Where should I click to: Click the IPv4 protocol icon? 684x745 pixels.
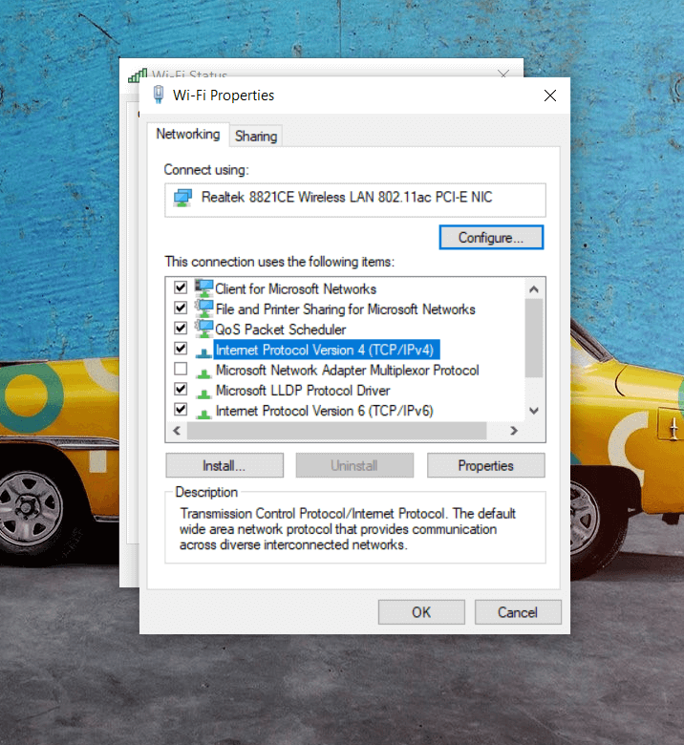click(203, 351)
